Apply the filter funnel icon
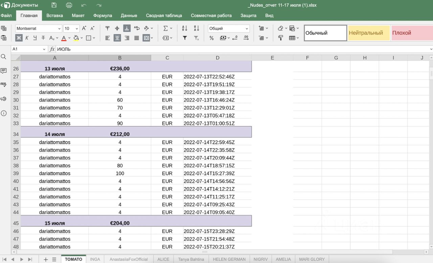Screen dimensions: 433x263 pos(185,38)
